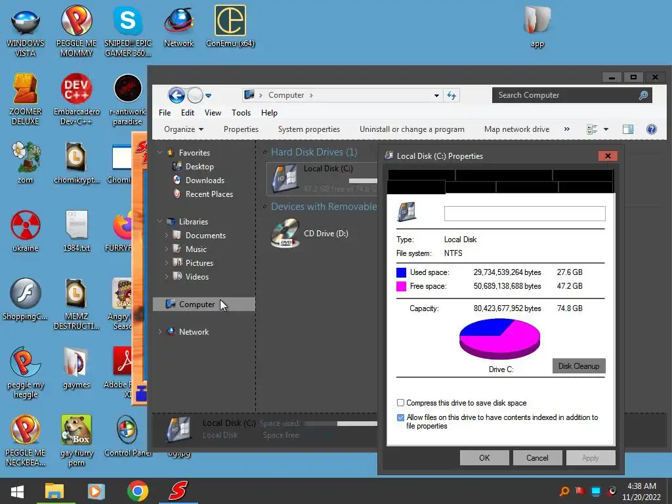Viewport: 672px width, 504px height.
Task: Select the 1984.txt file icon
Action: [76, 230]
